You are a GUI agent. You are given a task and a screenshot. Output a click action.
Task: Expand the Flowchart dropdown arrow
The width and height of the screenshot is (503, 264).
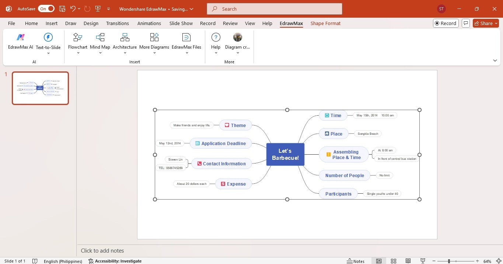click(78, 53)
